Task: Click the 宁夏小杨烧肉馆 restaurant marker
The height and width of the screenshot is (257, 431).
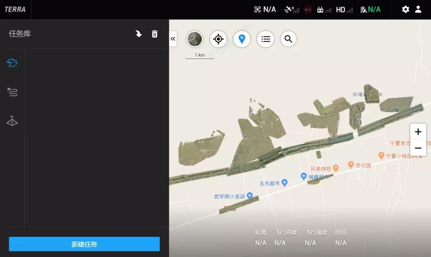Action: coord(381,155)
